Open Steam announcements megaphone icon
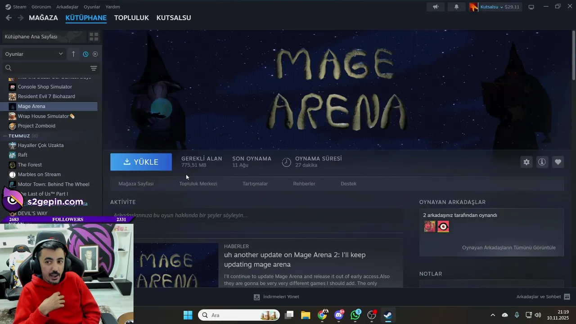The image size is (576, 324). coord(436,7)
